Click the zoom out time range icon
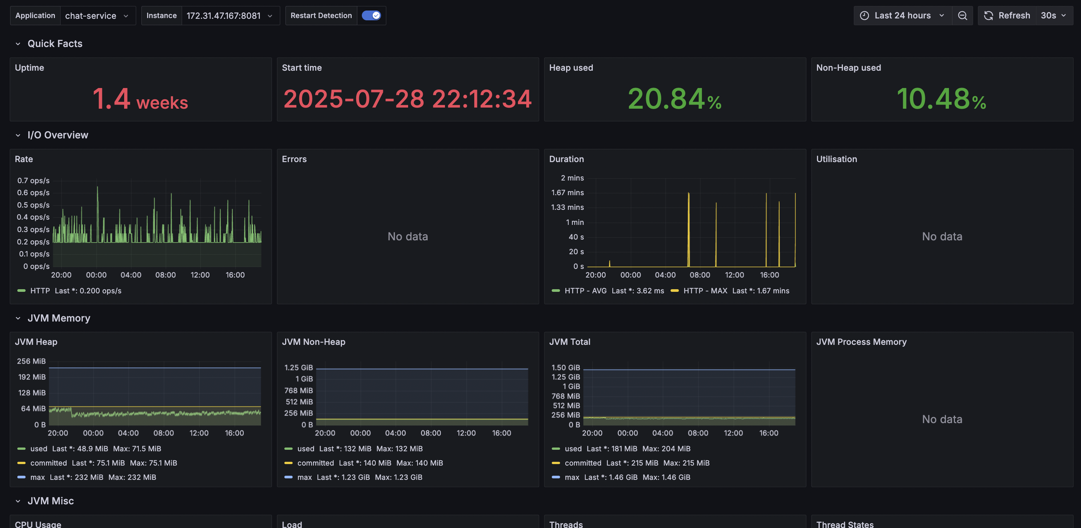 [962, 15]
